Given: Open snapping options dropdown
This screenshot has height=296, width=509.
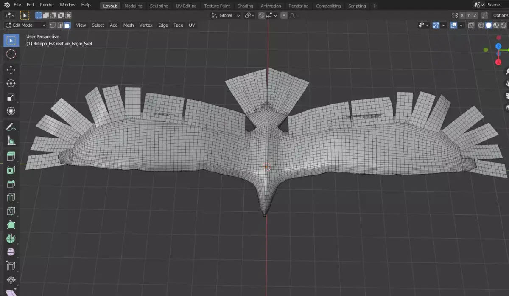Looking at the screenshot, I should (x=271, y=15).
